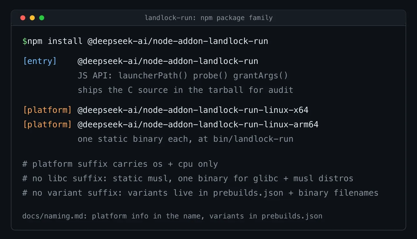
Task: Click '@deepseek-ai/node-addon-landlock-run' in the entry row
Action: 168,61
